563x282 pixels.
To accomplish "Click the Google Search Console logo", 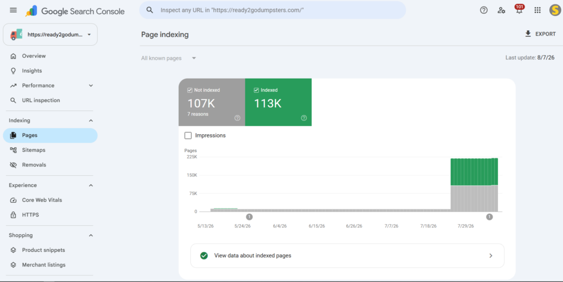I will click(x=75, y=11).
